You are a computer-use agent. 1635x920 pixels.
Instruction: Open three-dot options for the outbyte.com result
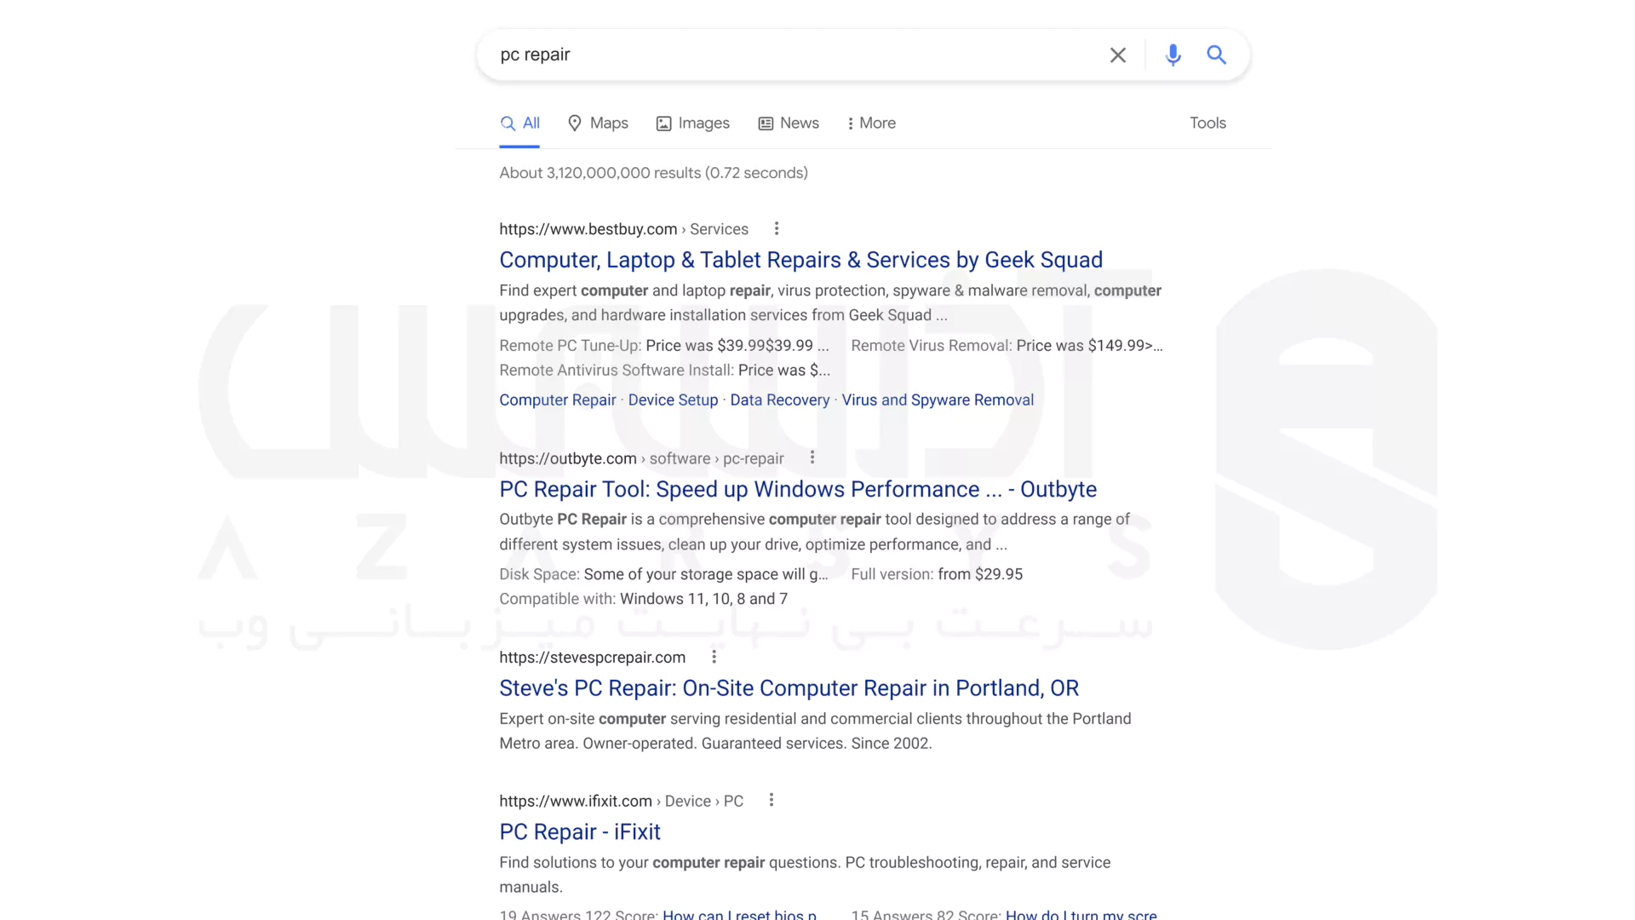tap(812, 457)
